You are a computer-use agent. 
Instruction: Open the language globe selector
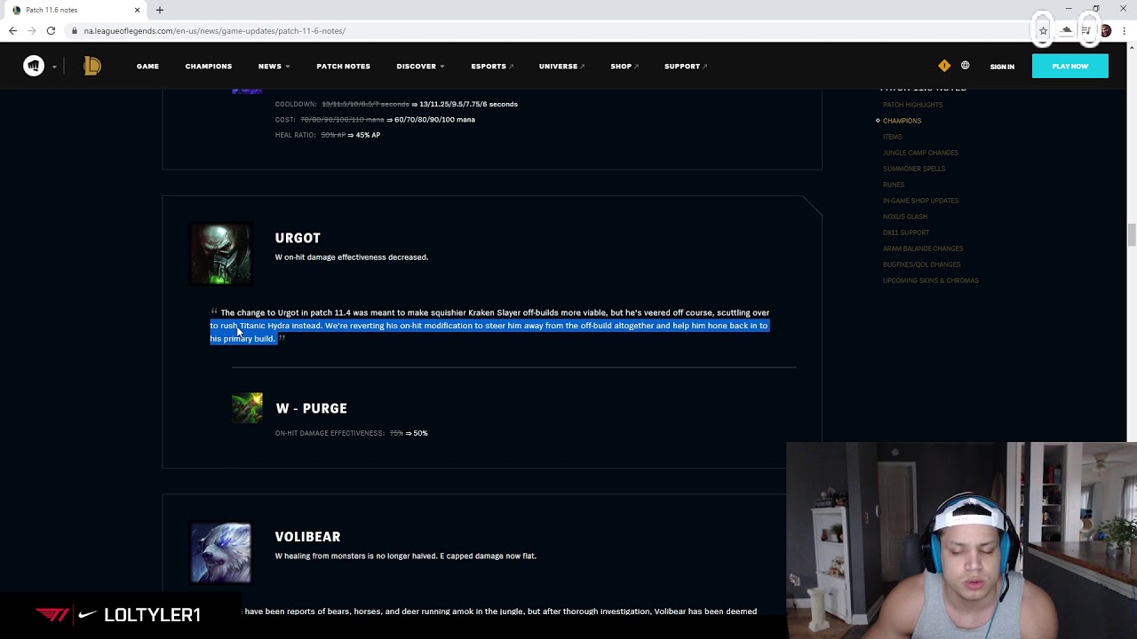coord(965,66)
